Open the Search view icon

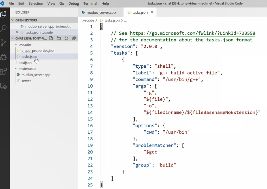[3, 28]
